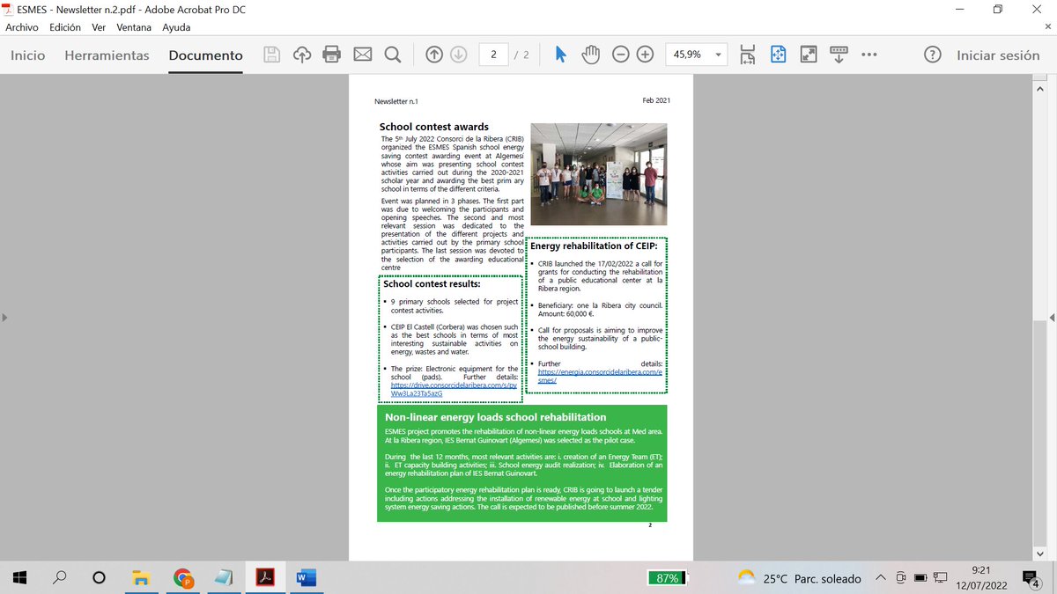Open the find text search tool
1057x594 pixels.
(393, 55)
